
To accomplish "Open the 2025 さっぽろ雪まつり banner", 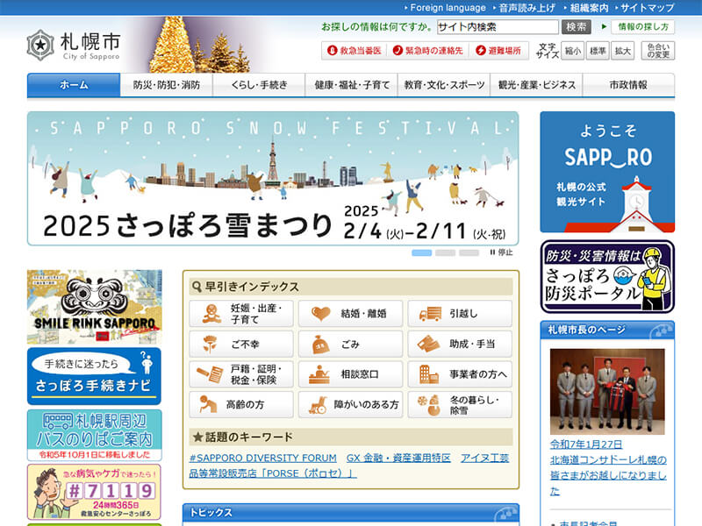I will (272, 178).
